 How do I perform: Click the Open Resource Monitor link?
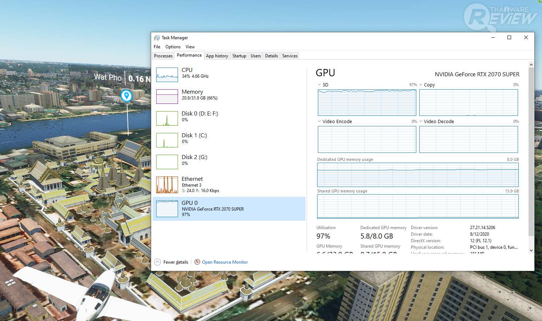225,262
